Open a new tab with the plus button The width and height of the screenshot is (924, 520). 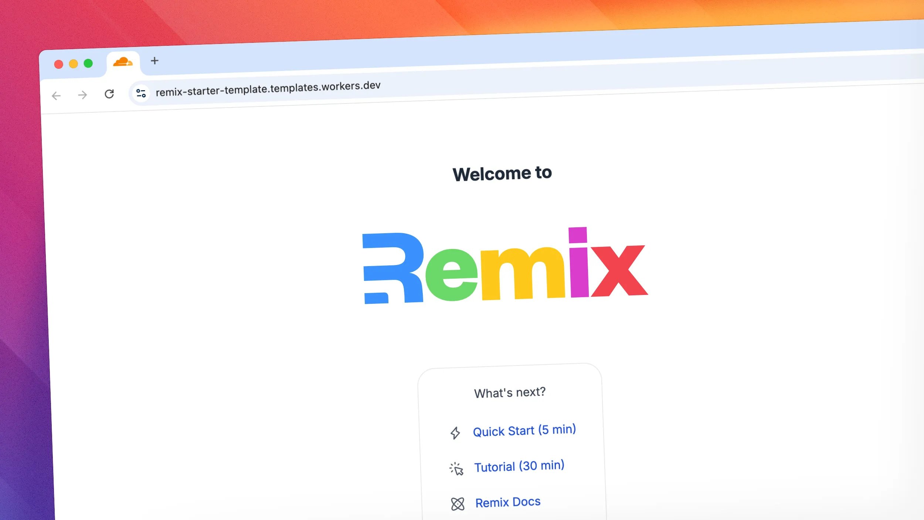coord(154,61)
